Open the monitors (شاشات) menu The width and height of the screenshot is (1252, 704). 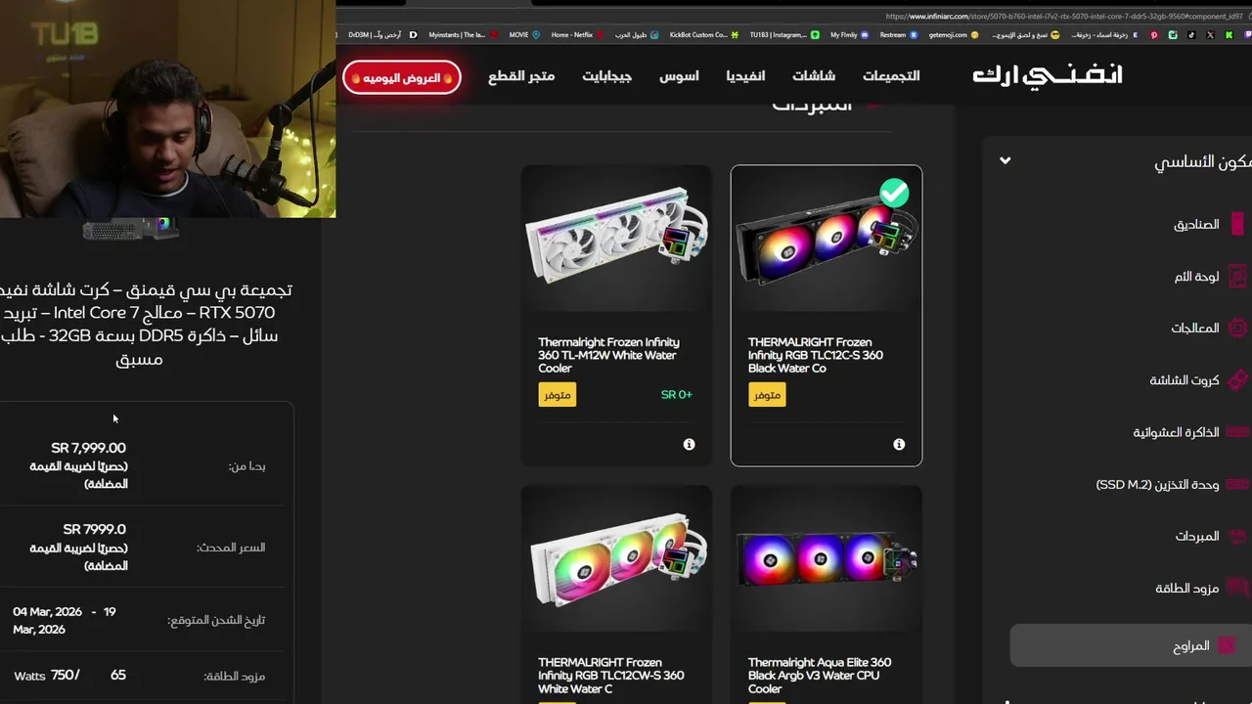(814, 75)
